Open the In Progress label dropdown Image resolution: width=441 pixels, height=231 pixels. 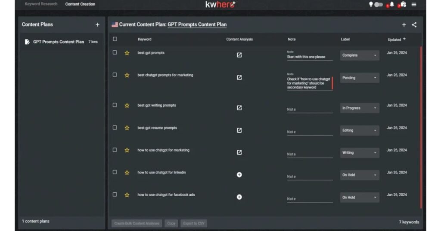360,108
